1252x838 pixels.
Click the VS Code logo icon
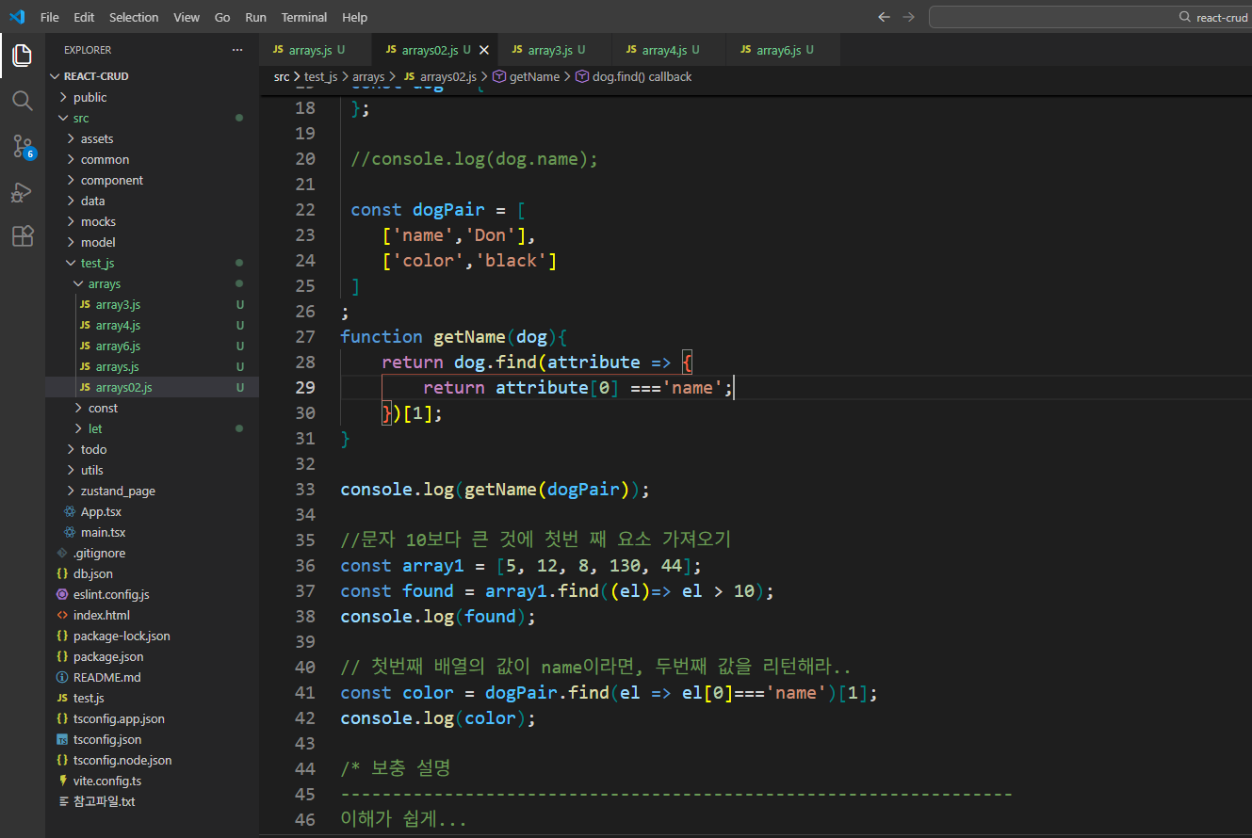(x=17, y=17)
